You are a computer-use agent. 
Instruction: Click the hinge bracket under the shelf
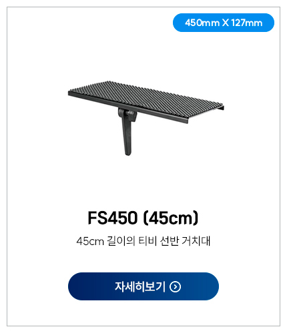pos(127,115)
